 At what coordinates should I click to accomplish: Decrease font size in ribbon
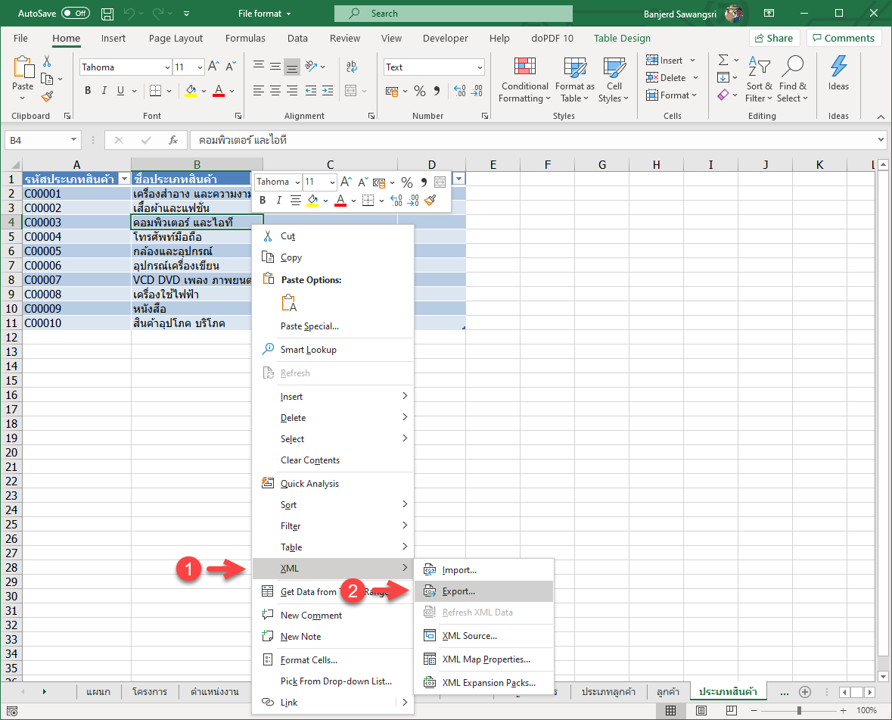coord(231,67)
